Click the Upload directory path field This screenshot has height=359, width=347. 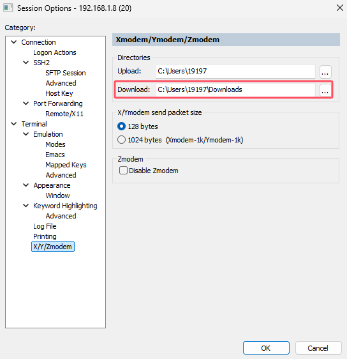click(x=235, y=72)
